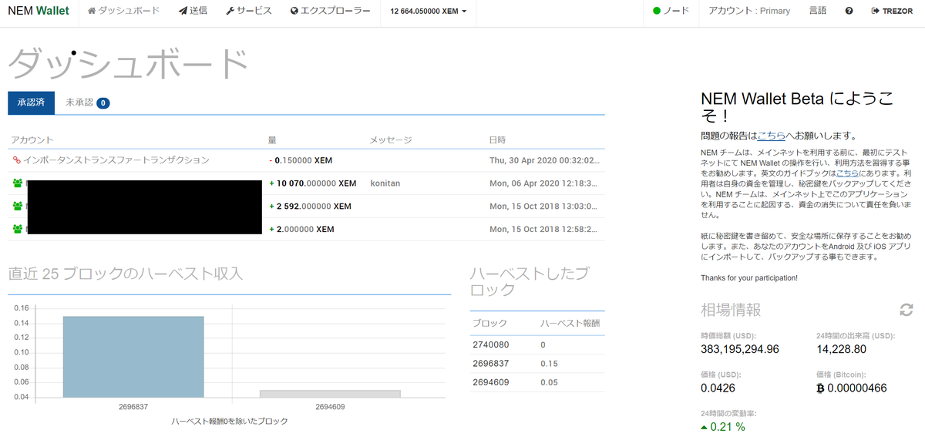Click the NEM Wallet logo
The image size is (925, 447).
point(39,12)
